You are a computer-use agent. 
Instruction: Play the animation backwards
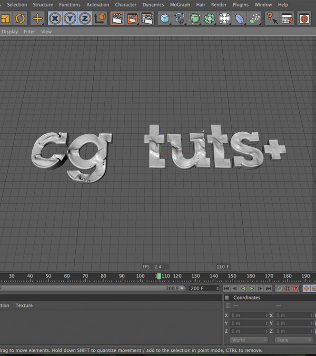243,289
